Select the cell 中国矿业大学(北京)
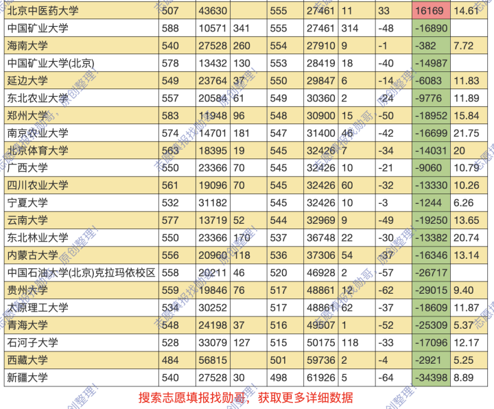494x409 pixels. (81, 63)
